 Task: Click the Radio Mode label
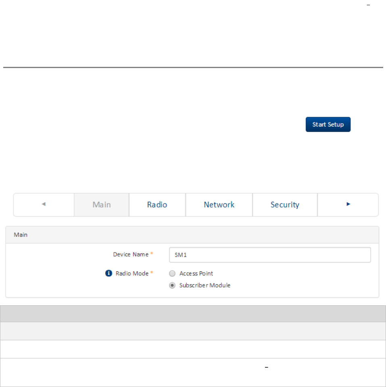132,273
